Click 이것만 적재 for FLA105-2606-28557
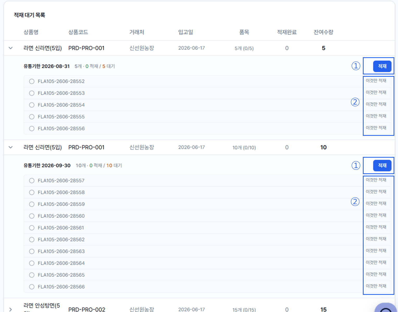This screenshot has width=398, height=312. point(376,180)
